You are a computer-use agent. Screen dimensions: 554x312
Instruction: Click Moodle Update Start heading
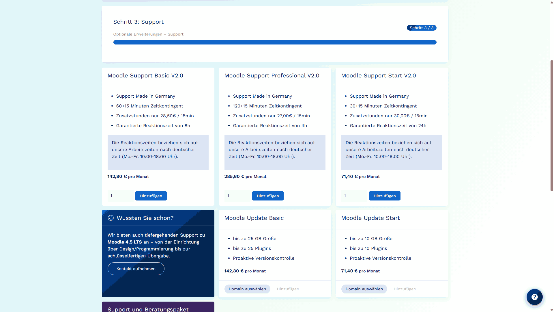(370, 218)
